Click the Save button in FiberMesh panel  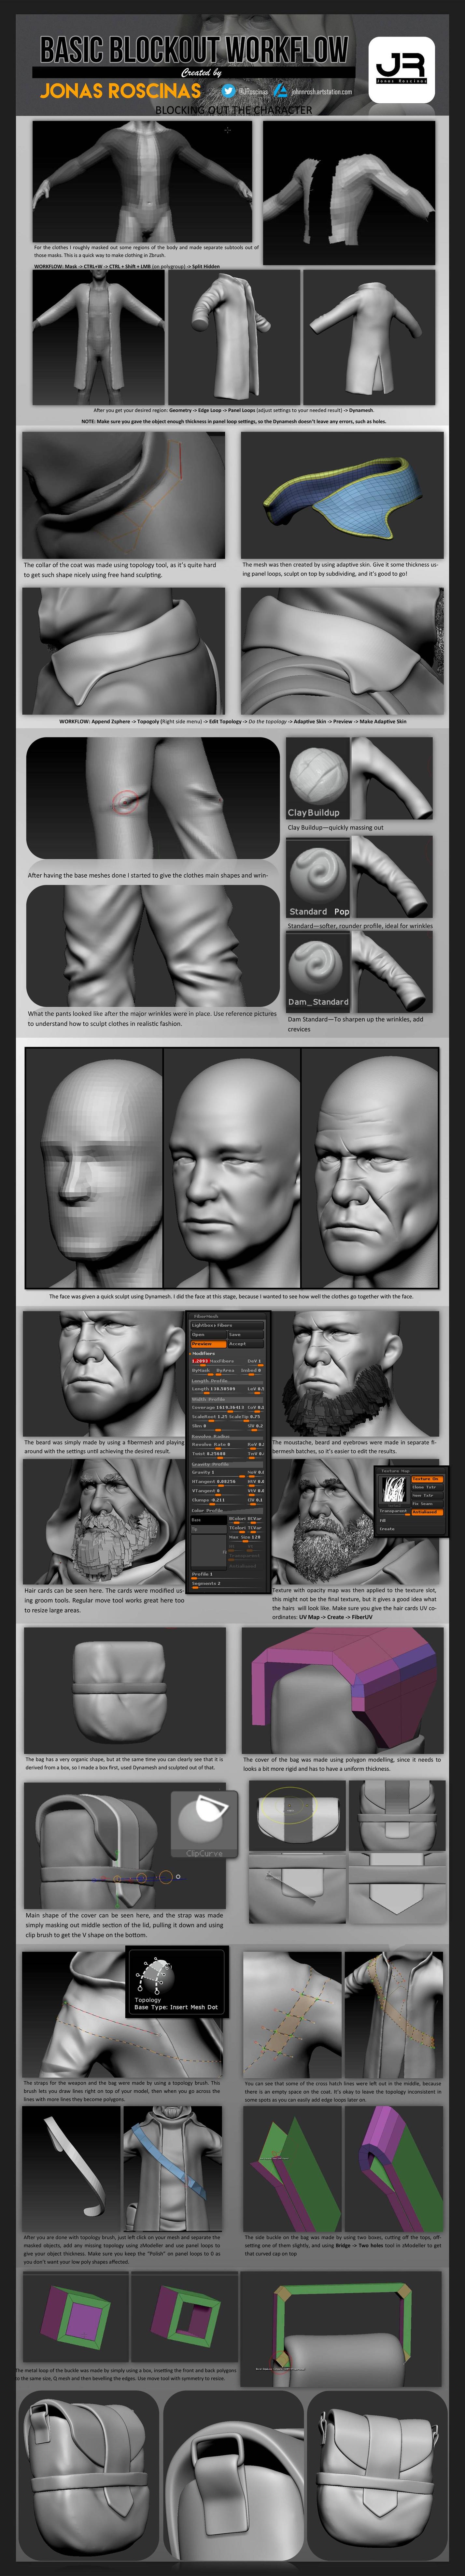point(246,1335)
